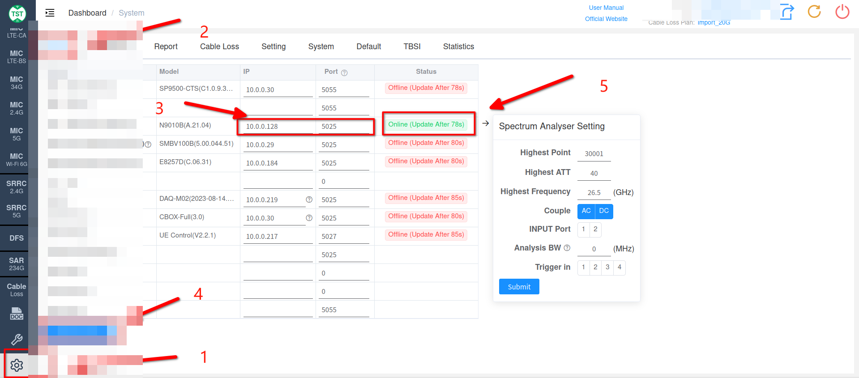Click the orange refresh icon
Screen dimensions: 859x378
click(x=814, y=12)
